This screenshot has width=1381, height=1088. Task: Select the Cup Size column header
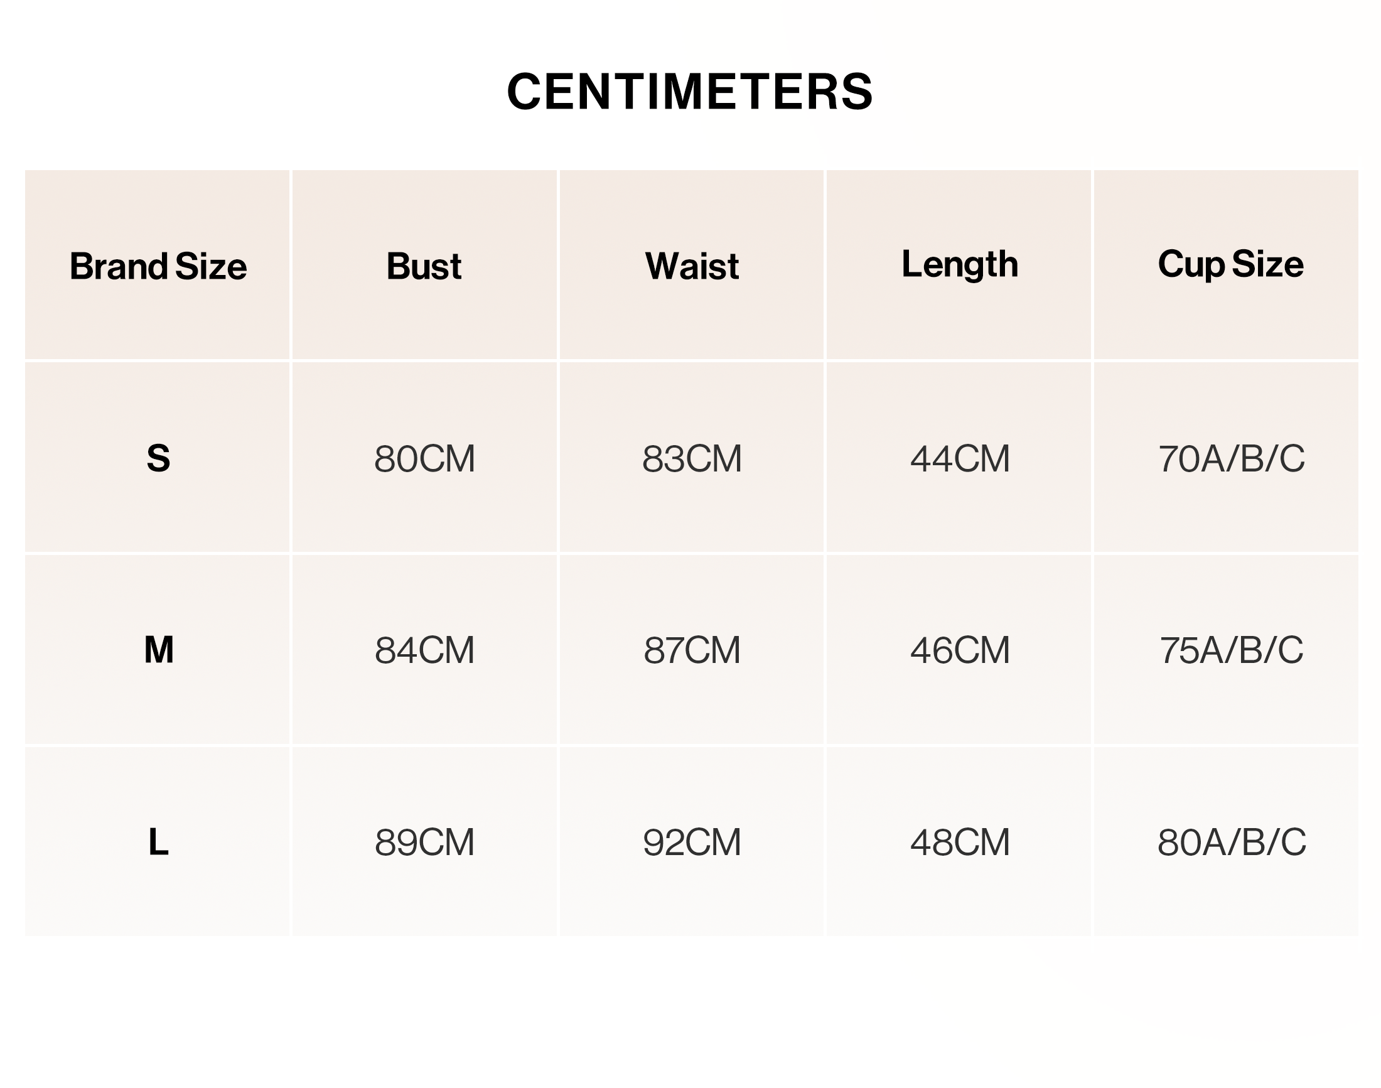(x=1231, y=264)
